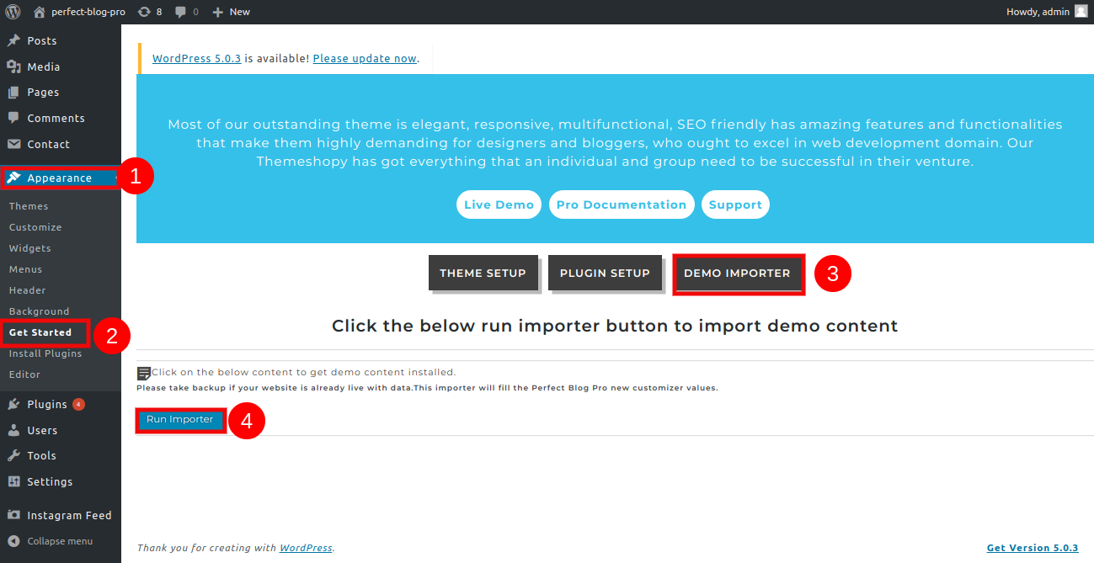Open the Media library menu

coord(43,66)
